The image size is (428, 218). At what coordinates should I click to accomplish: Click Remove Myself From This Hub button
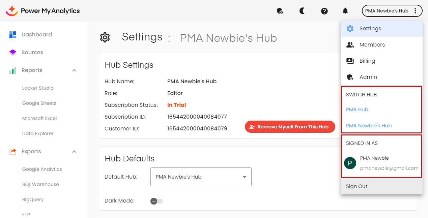(x=290, y=127)
